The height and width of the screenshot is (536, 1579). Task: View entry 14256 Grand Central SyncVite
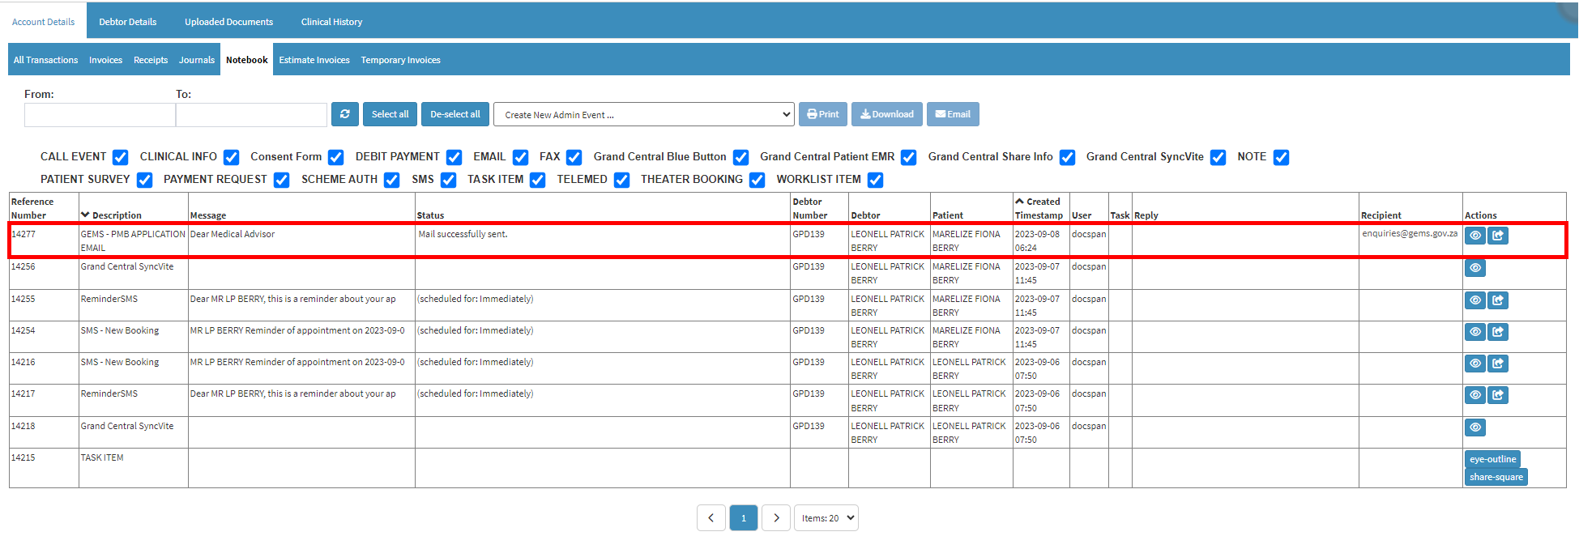point(1474,268)
